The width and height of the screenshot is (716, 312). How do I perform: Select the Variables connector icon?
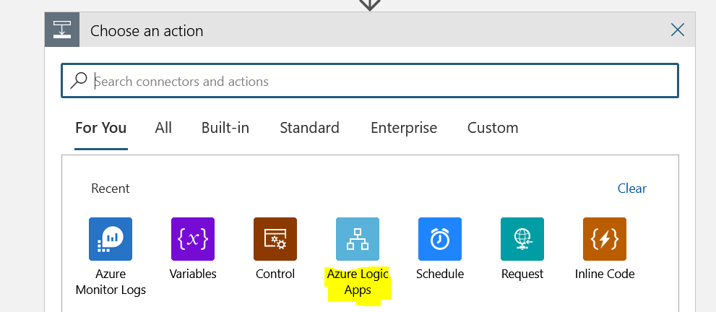[193, 239]
